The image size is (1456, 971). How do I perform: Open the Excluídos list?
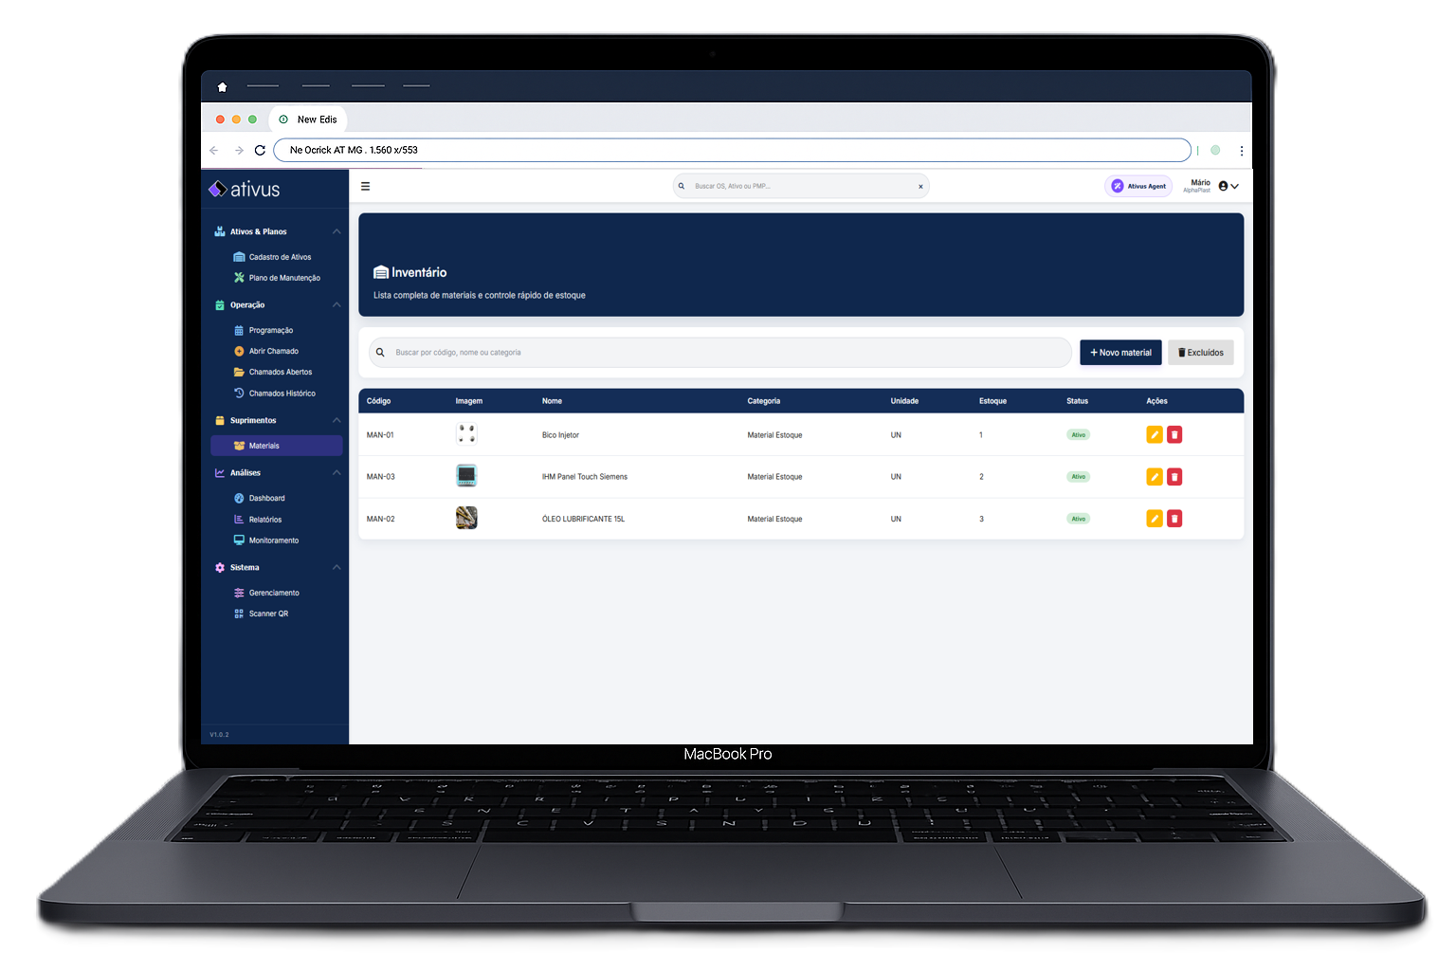1200,353
